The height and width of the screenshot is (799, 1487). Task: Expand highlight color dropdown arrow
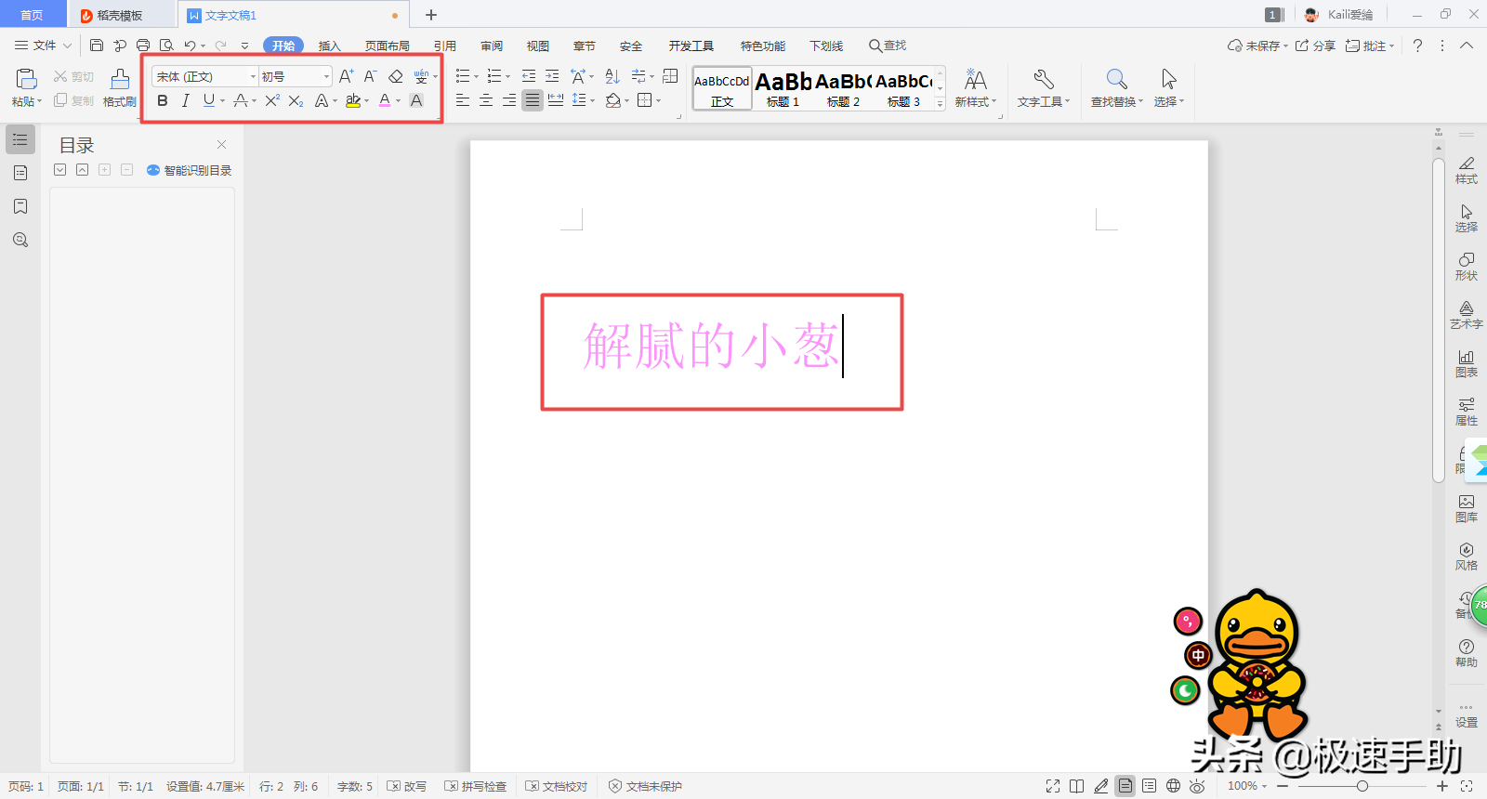(367, 100)
